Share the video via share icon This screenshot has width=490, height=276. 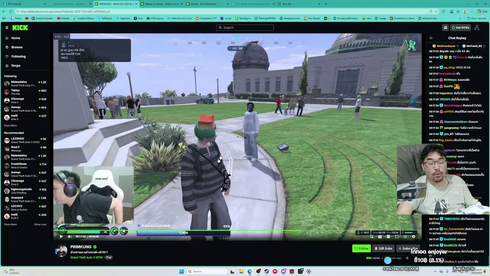pyautogui.click(x=407, y=258)
